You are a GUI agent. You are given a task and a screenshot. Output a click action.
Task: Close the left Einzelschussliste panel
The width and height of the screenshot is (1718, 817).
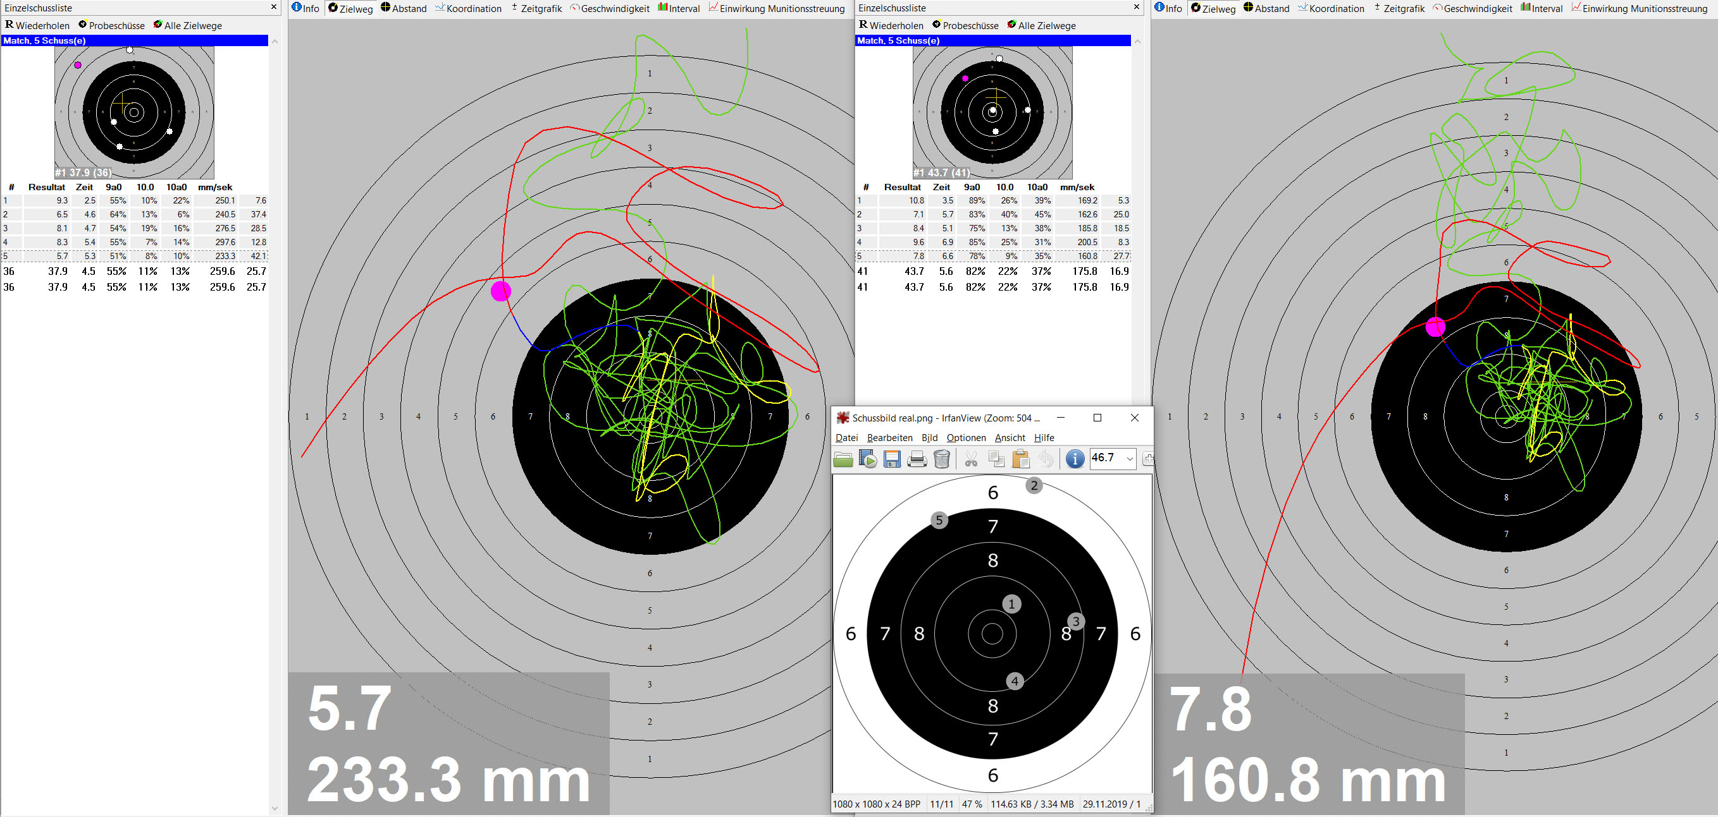[273, 8]
